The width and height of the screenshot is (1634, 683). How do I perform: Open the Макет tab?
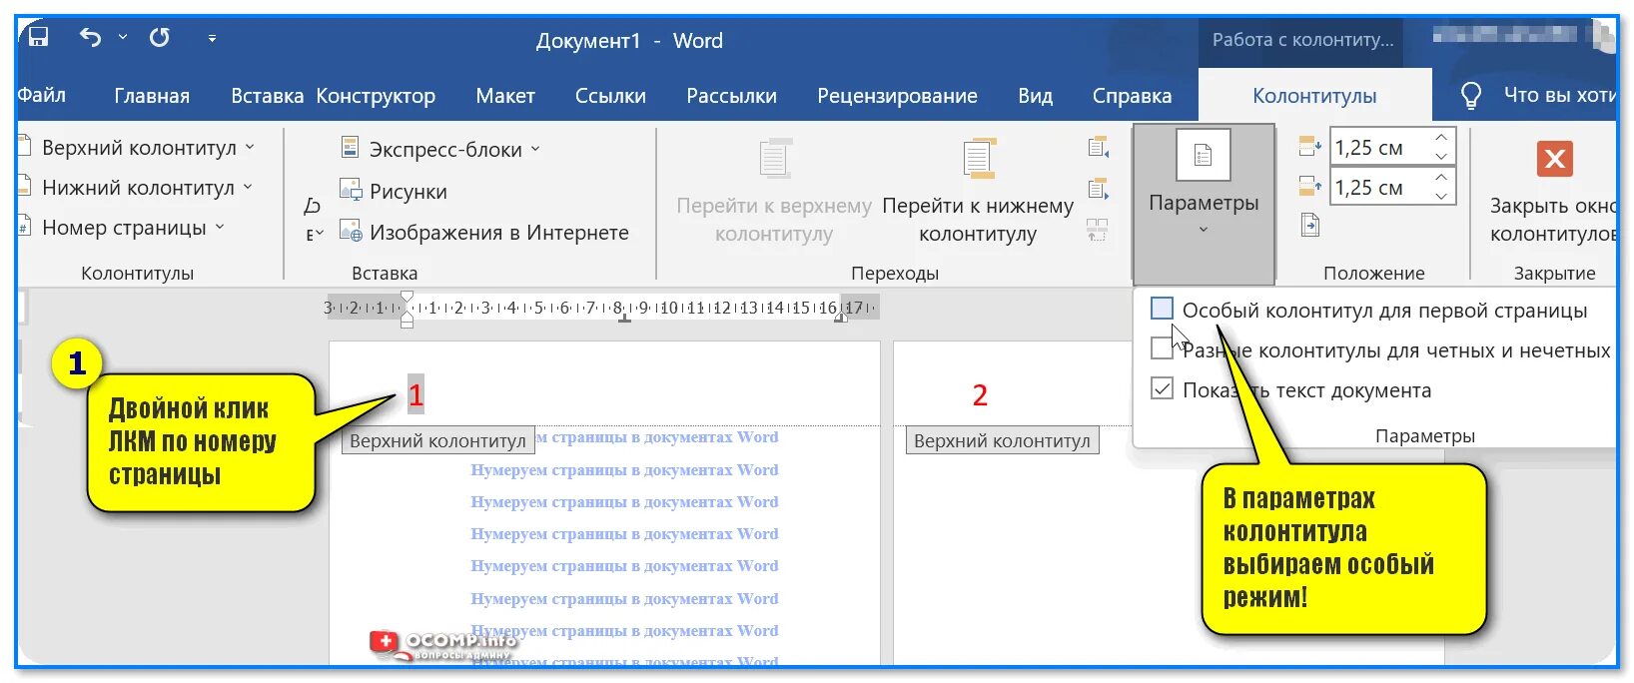[505, 96]
